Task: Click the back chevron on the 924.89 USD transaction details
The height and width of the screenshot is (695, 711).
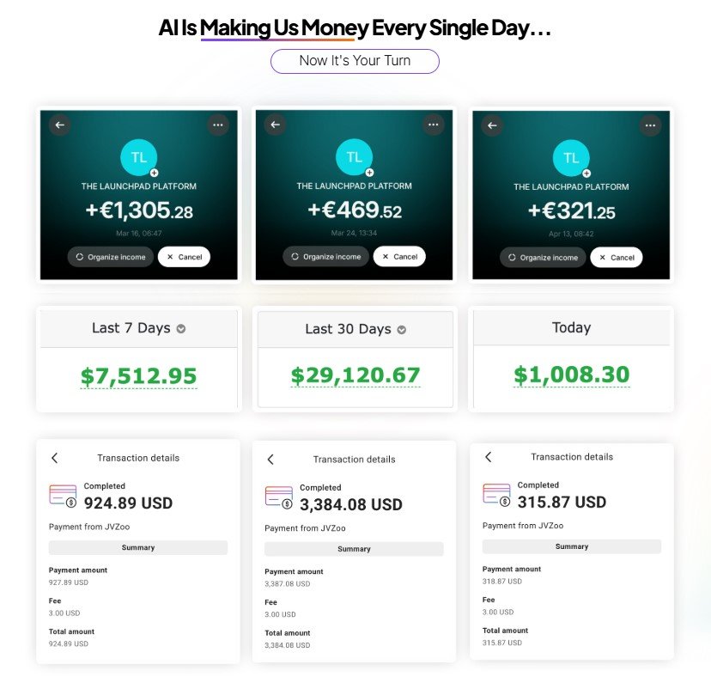Action: click(x=55, y=458)
